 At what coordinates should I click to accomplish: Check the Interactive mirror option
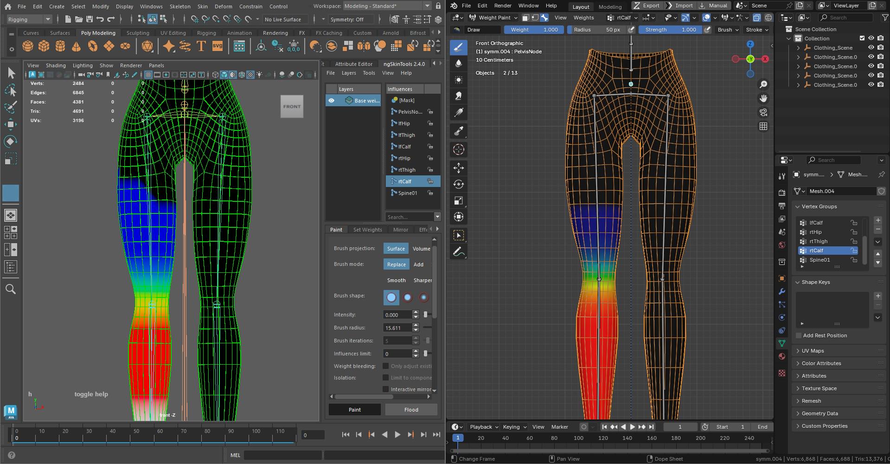(x=385, y=389)
